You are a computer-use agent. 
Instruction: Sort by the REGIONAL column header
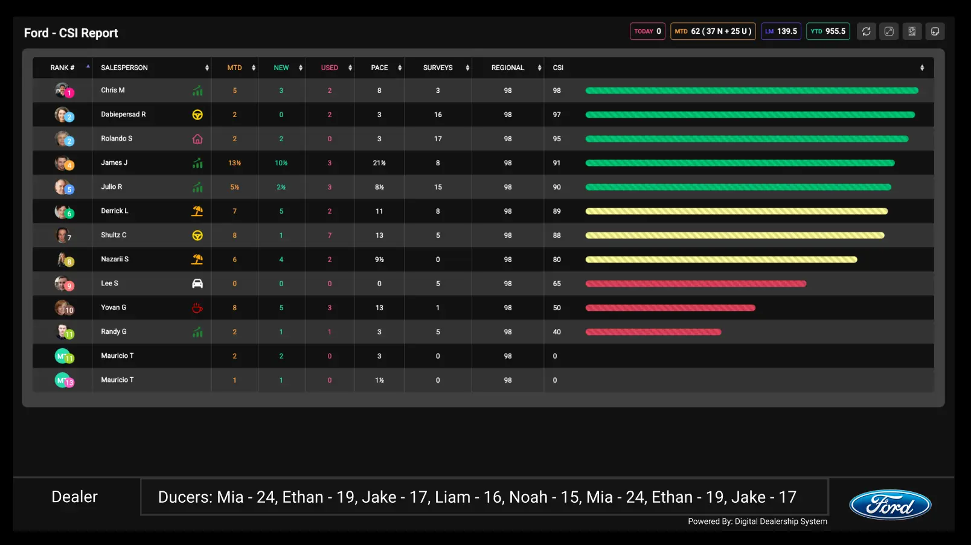tap(508, 68)
